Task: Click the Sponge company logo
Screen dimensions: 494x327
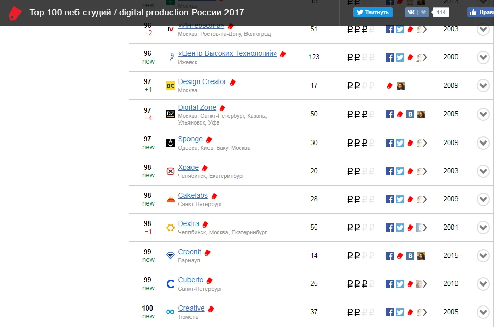Action: (170, 143)
